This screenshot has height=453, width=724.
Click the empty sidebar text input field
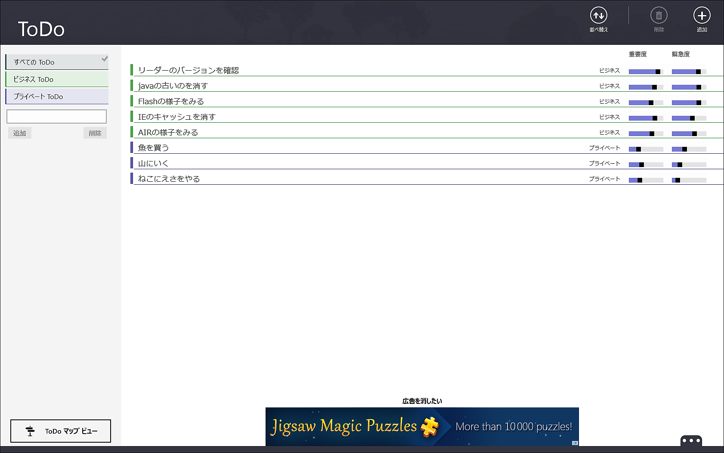56,116
